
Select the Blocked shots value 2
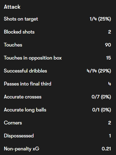coord(110,32)
